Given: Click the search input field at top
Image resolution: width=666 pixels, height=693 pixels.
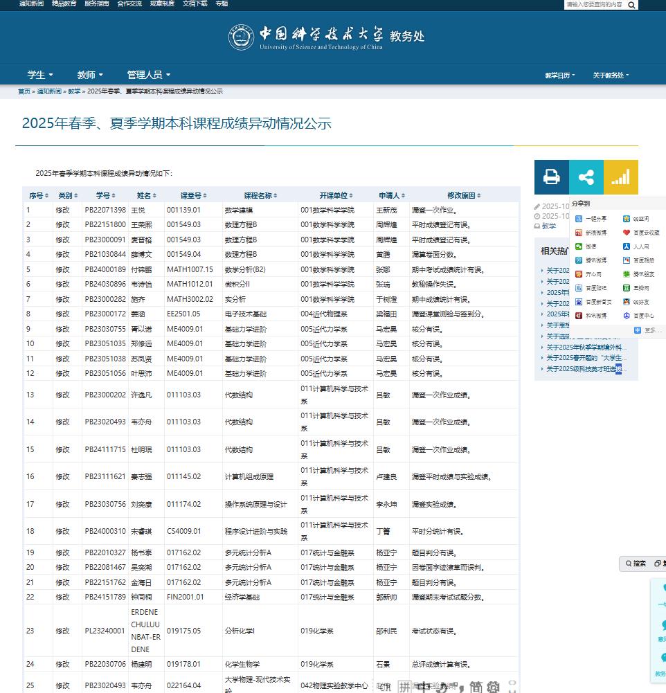Looking at the screenshot, I should pyautogui.click(x=594, y=4).
